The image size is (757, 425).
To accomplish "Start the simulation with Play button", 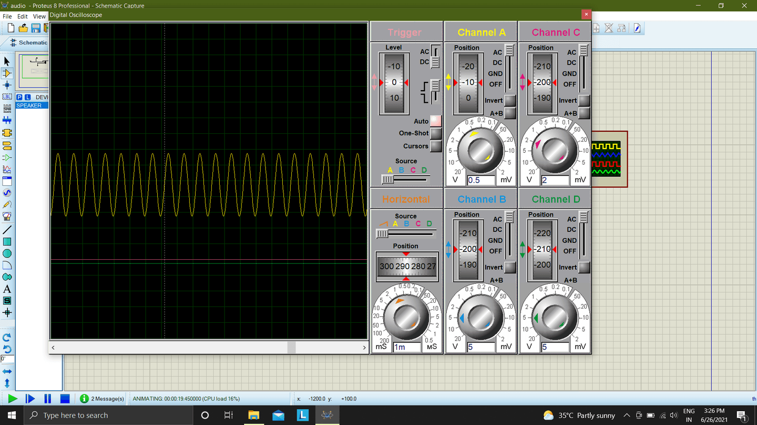I will pyautogui.click(x=13, y=399).
